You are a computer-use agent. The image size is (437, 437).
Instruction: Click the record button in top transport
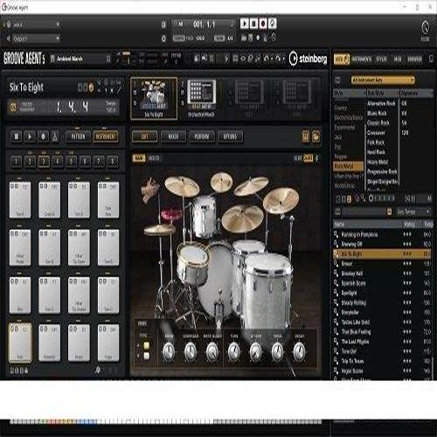[x=263, y=24]
